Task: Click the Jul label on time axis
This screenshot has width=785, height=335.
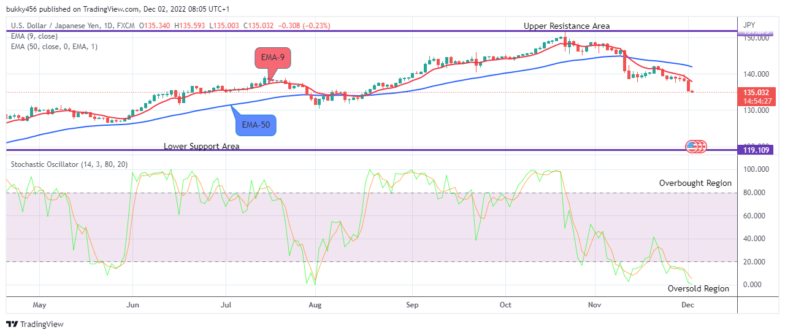Action: pos(225,304)
